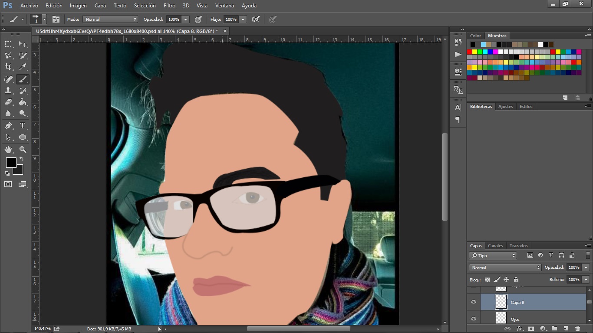Open brush Opacidad slider dropdown arrow
Image resolution: width=593 pixels, height=333 pixels.
[x=186, y=19]
